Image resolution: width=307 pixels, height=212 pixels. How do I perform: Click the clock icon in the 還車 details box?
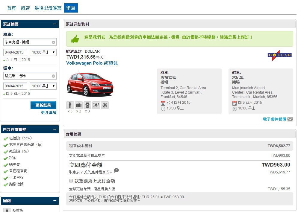(235, 109)
